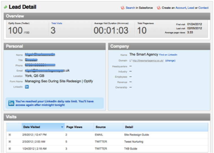Click the Total Pageviews value 10

pyautogui.click(x=142, y=30)
